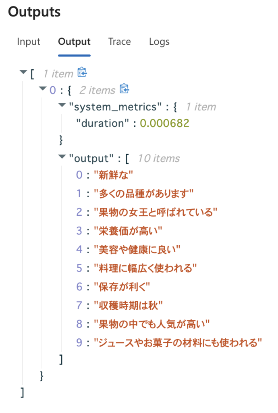Open the Trace tab
This screenshot has height=413, width=278.
pyautogui.click(x=119, y=42)
